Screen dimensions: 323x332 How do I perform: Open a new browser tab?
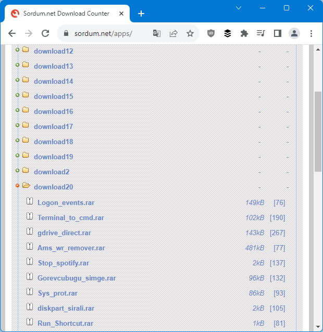pos(141,14)
